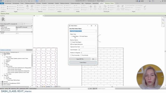Expand the Section 1 tree node

4,61
